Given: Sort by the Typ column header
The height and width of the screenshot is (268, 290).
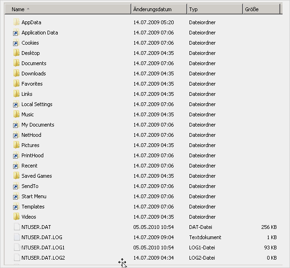Looking at the screenshot, I should click(x=215, y=9).
